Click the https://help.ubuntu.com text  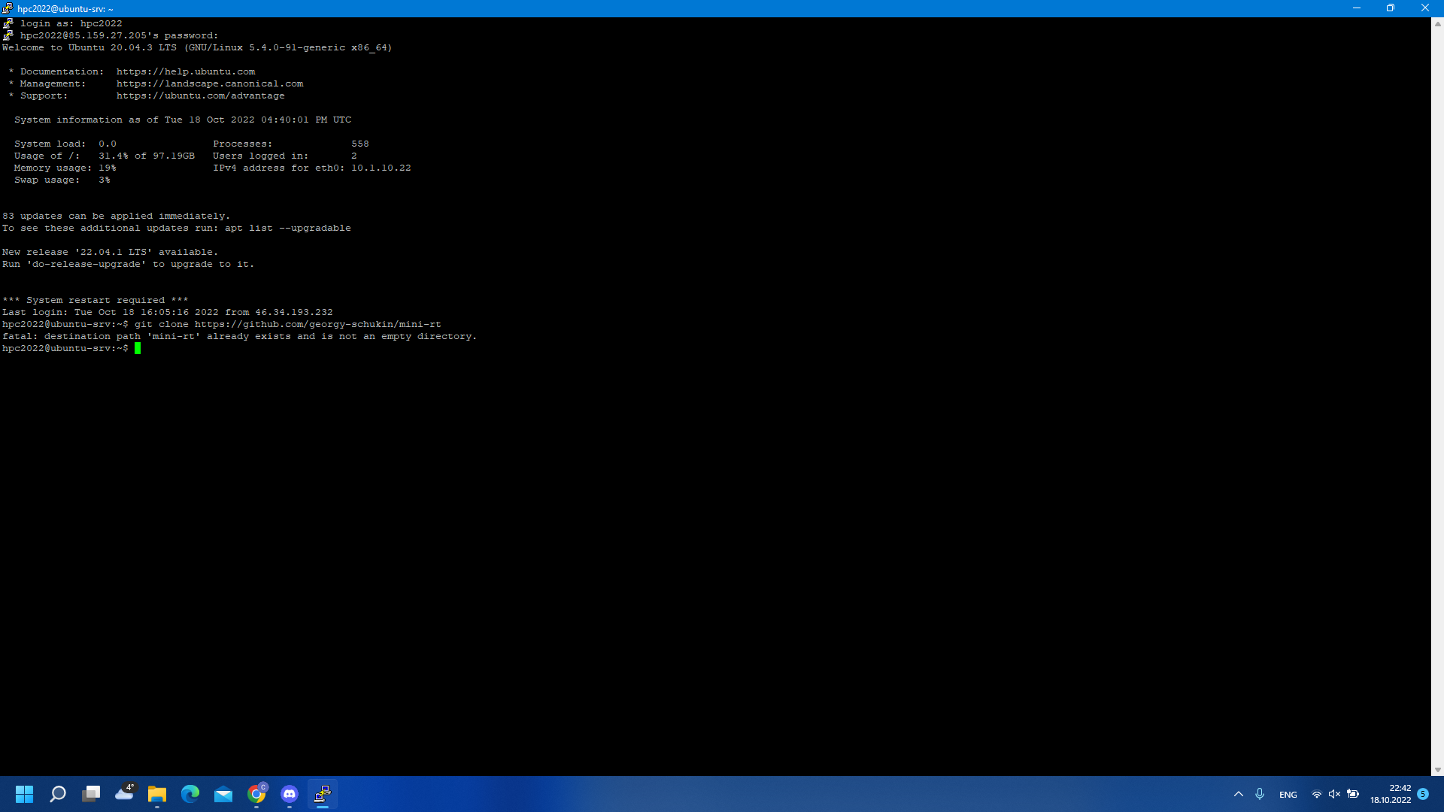click(x=186, y=71)
